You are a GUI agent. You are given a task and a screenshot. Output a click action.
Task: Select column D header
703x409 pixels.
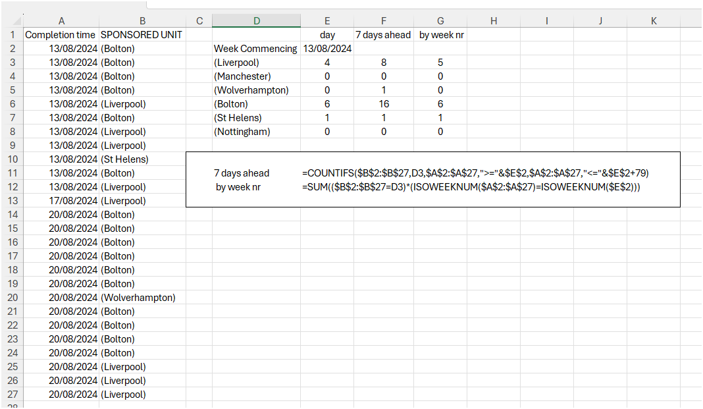click(x=257, y=20)
